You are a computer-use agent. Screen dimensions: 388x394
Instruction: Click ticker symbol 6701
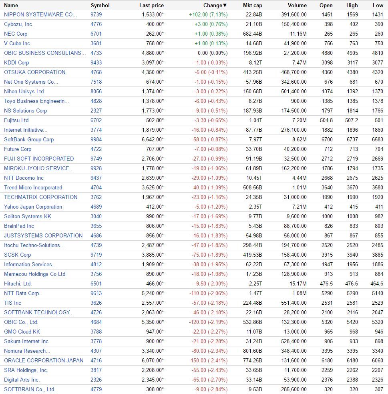(96, 34)
